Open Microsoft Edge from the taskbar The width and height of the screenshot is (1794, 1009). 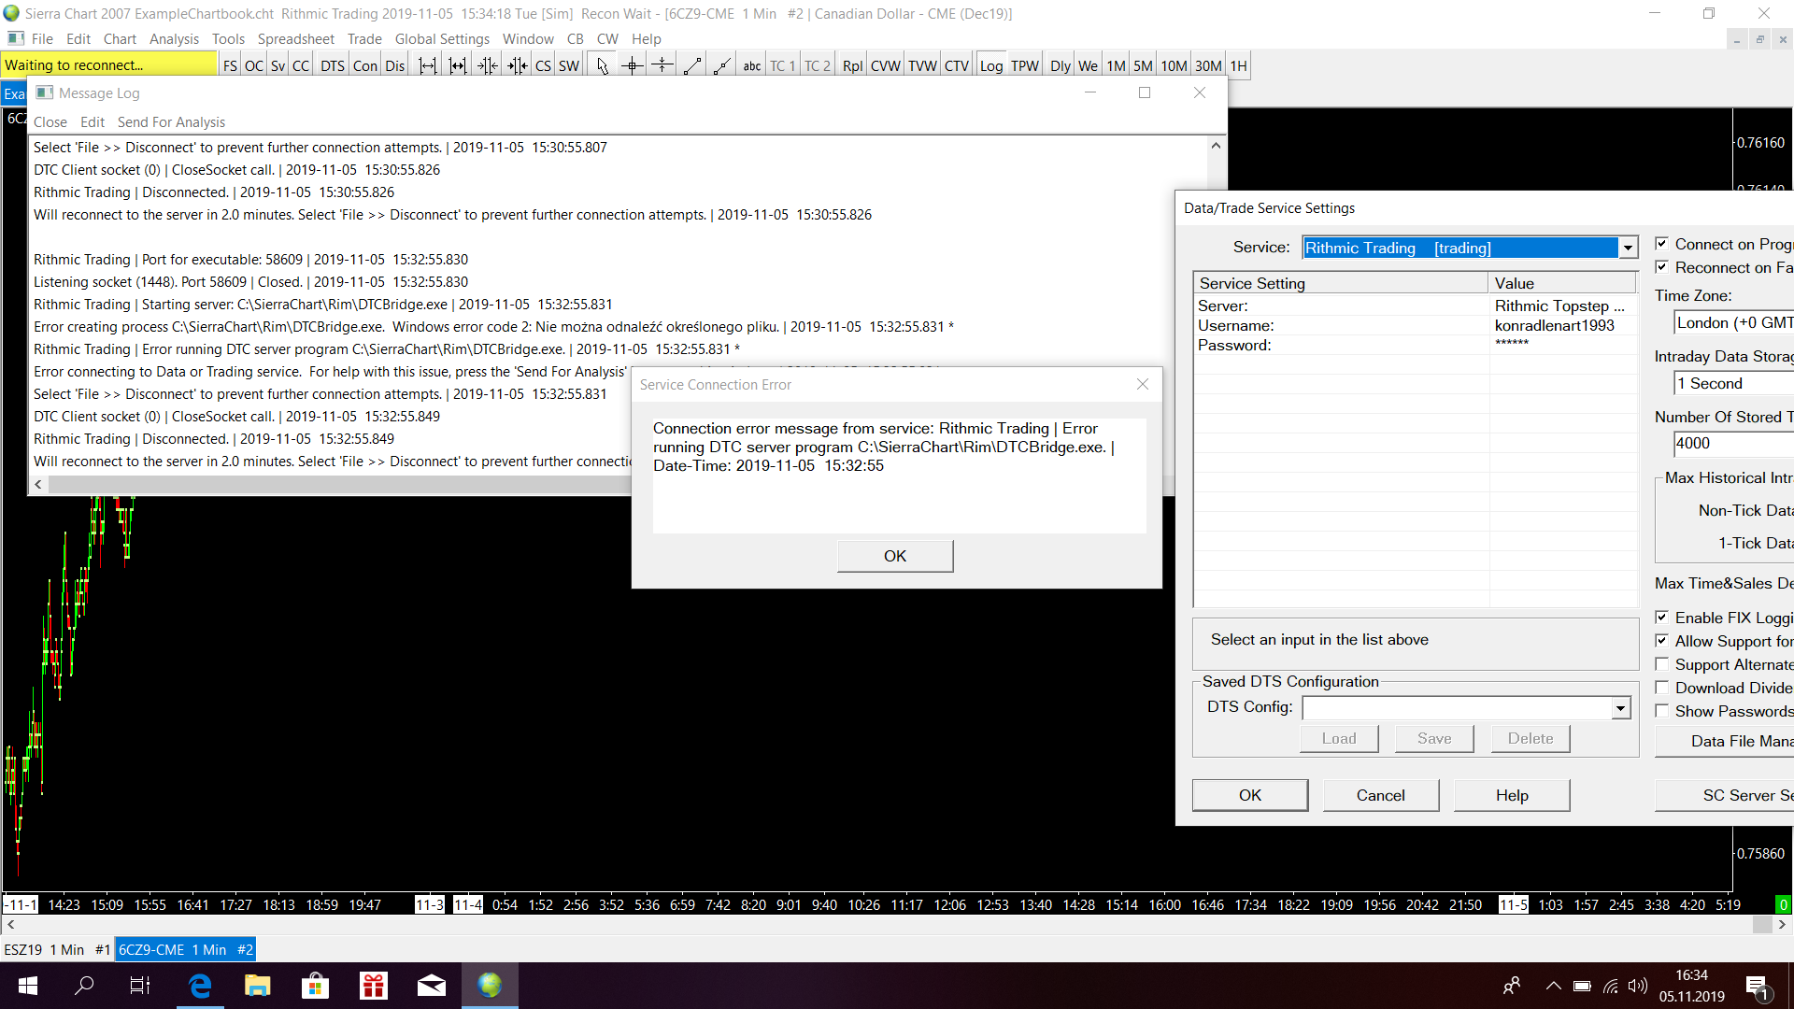(x=200, y=986)
